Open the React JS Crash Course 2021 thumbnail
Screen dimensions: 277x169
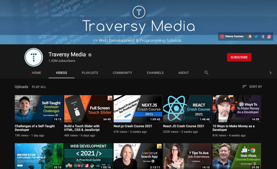pos(187,108)
